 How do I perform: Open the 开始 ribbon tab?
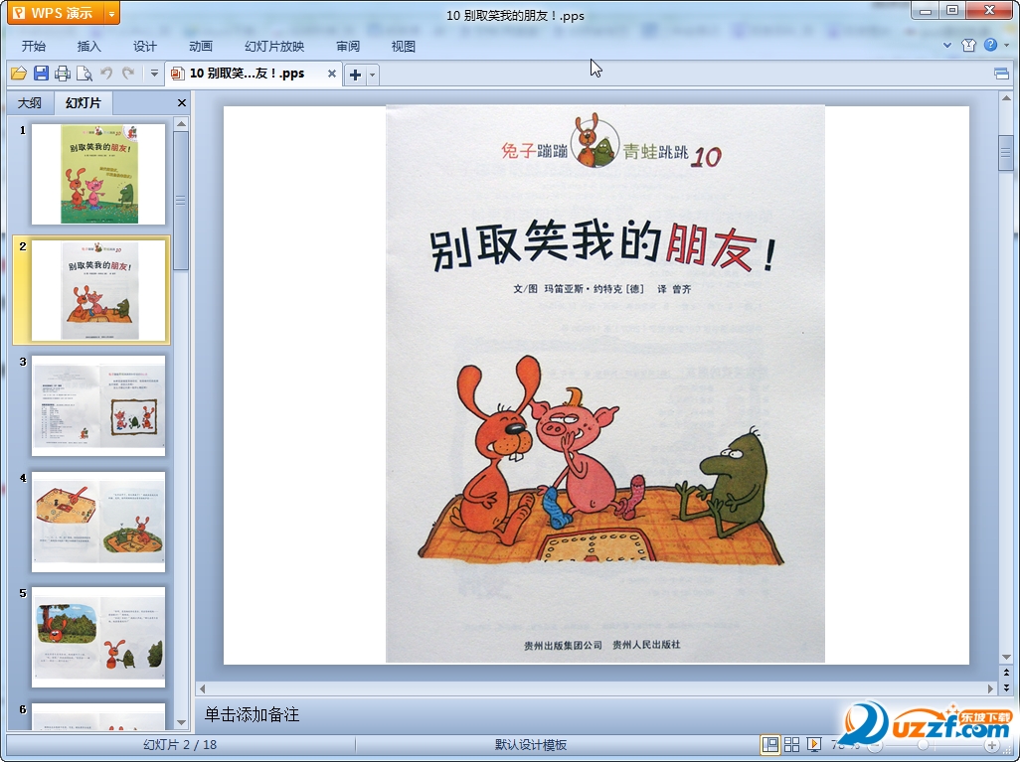tap(33, 46)
